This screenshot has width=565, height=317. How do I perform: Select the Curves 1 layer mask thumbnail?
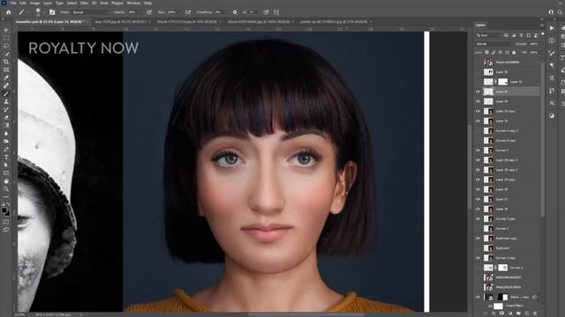pyautogui.click(x=502, y=268)
